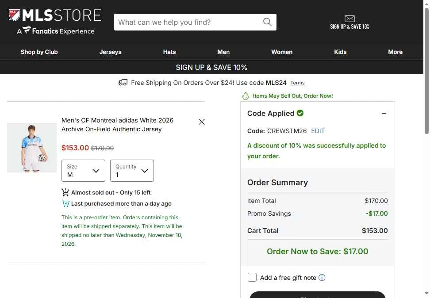Open the CF Montreal jersey product title
Image resolution: width=430 pixels, height=298 pixels.
pyautogui.click(x=117, y=125)
